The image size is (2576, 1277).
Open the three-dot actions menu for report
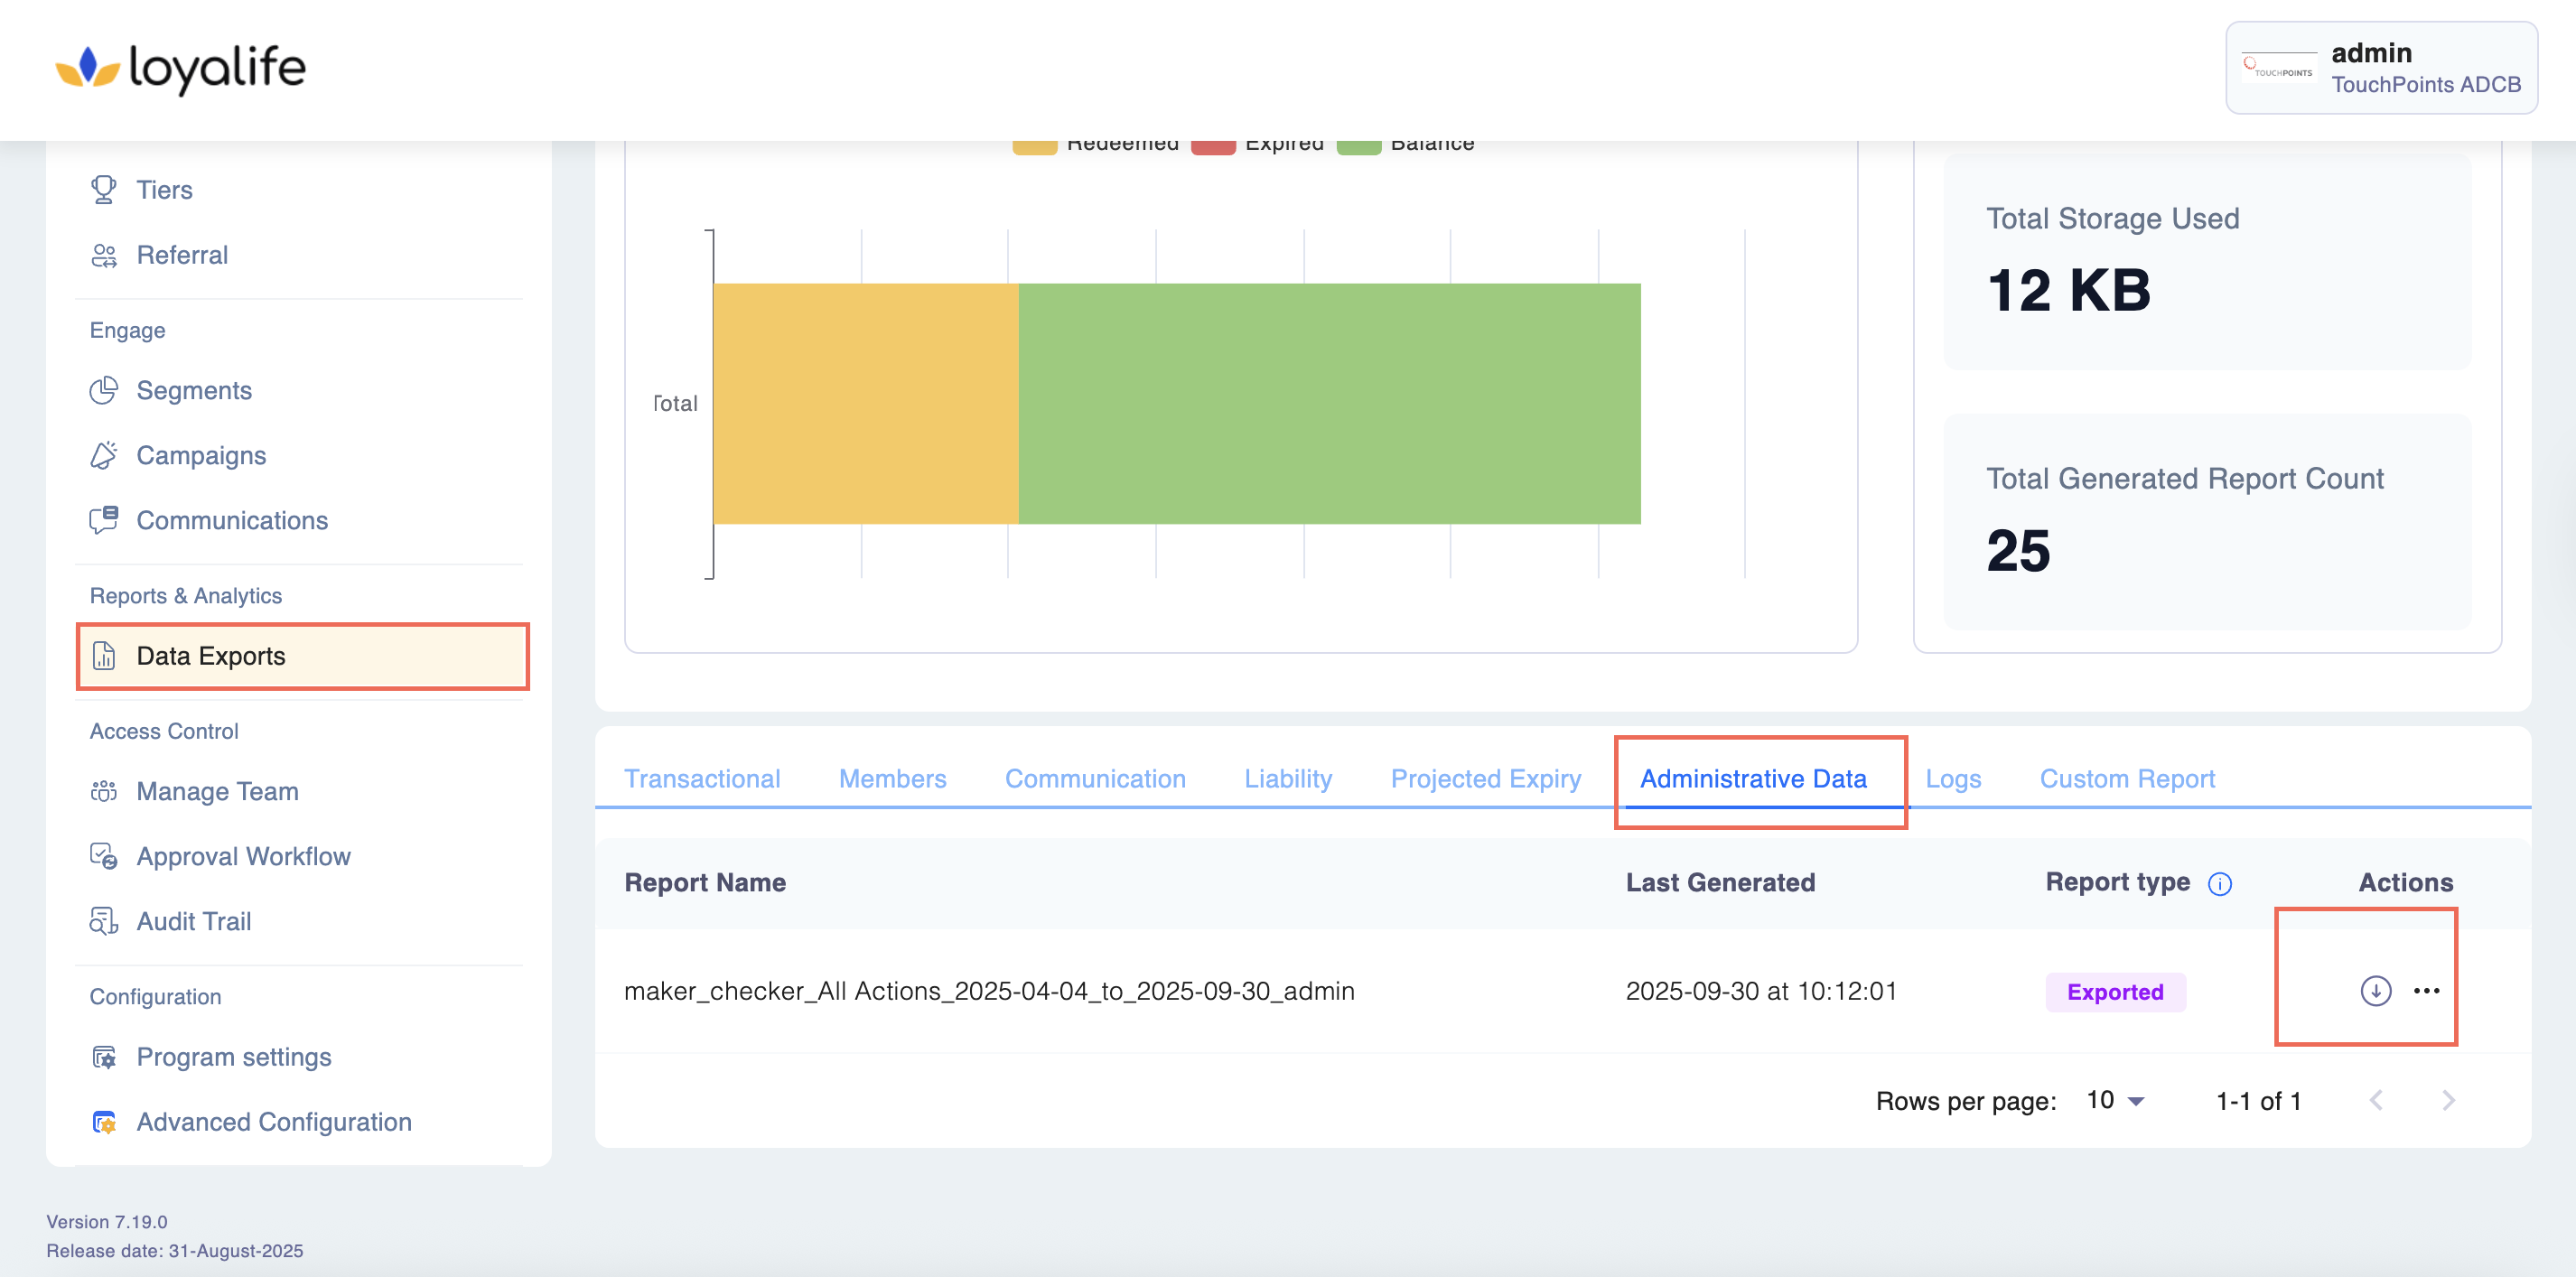pos(2426,990)
